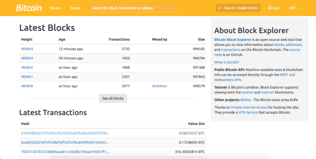Open block 483844

[27, 49]
